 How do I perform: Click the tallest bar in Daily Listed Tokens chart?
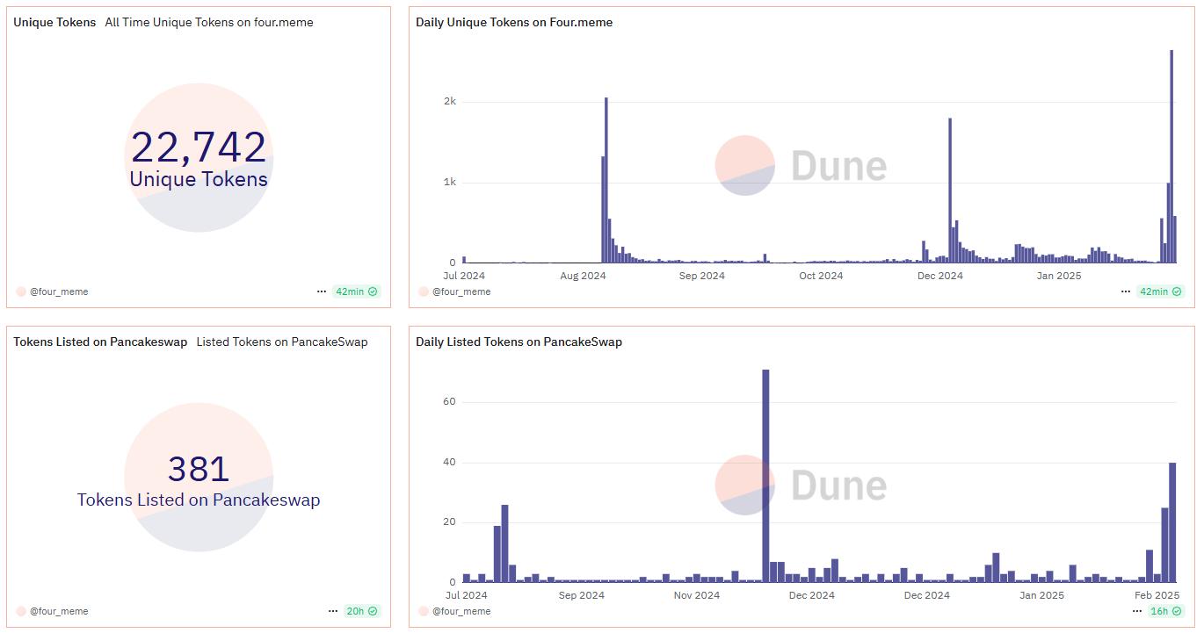point(765,475)
